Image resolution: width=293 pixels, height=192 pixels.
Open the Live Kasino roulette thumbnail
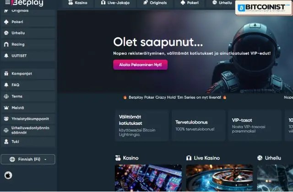pyautogui.click(x=219, y=178)
